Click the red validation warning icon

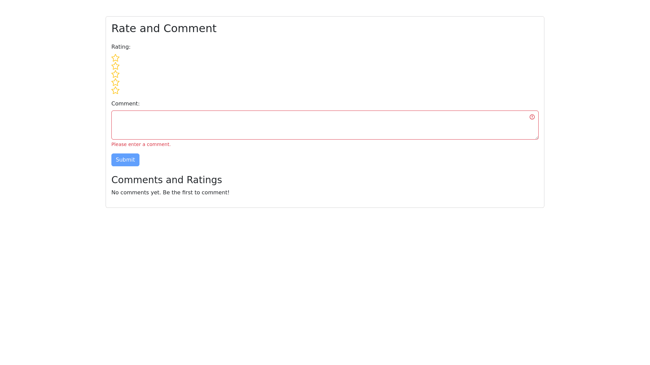pos(532,117)
